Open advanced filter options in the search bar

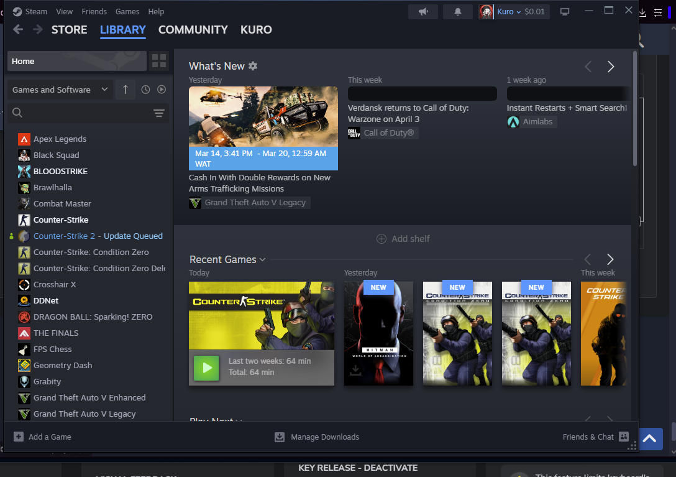tap(159, 113)
